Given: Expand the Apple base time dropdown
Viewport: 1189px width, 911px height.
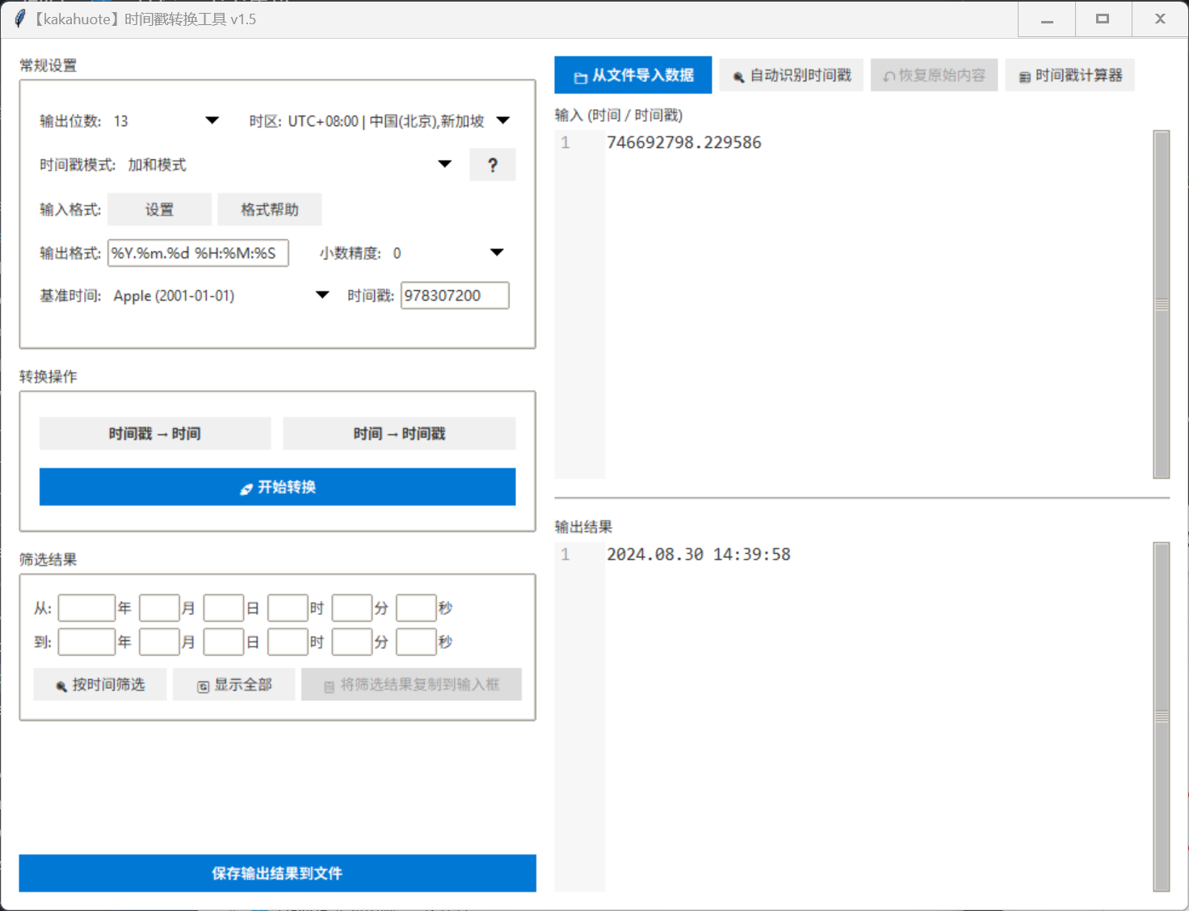Looking at the screenshot, I should (x=322, y=295).
